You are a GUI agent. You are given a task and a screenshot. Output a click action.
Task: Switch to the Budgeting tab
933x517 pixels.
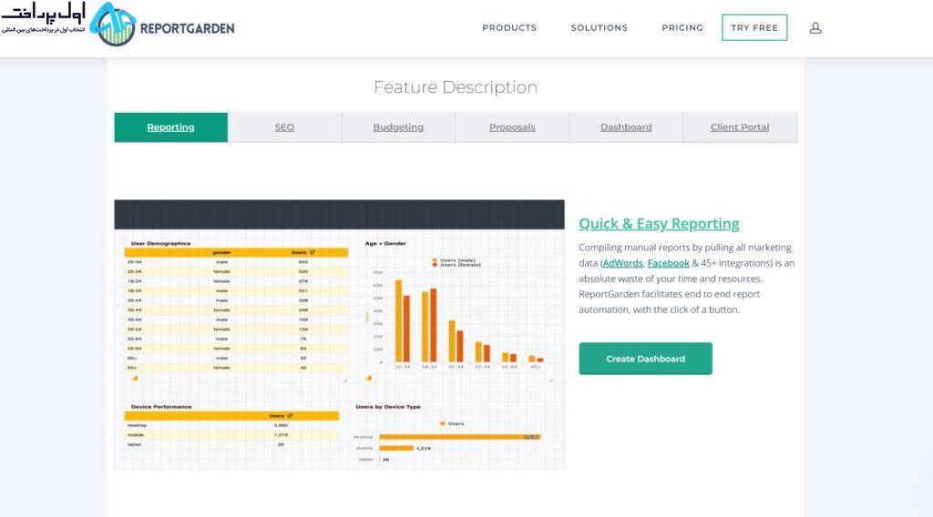(x=398, y=127)
